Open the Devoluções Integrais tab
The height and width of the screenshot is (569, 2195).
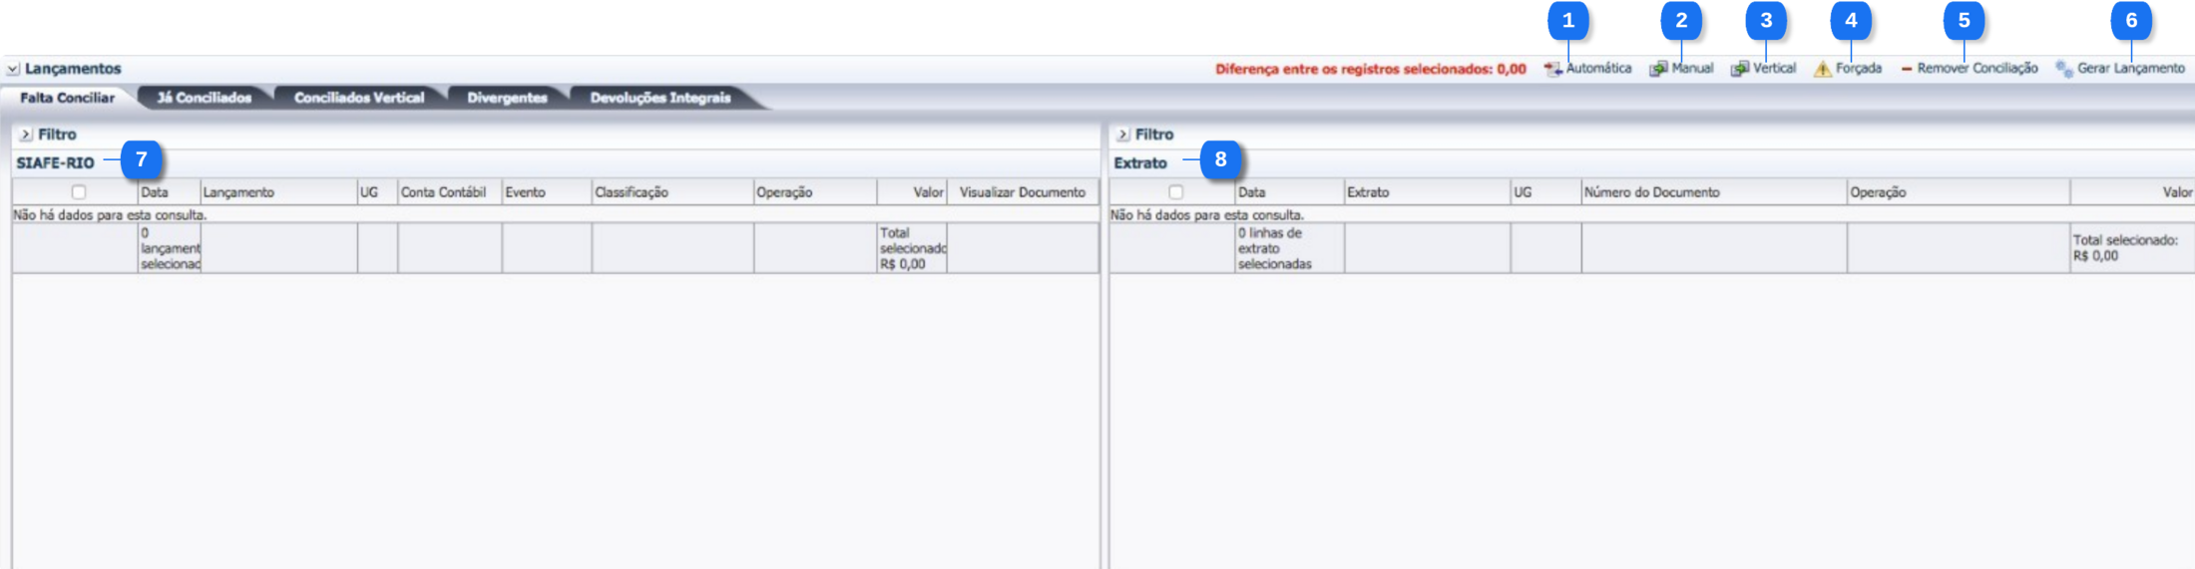click(659, 98)
